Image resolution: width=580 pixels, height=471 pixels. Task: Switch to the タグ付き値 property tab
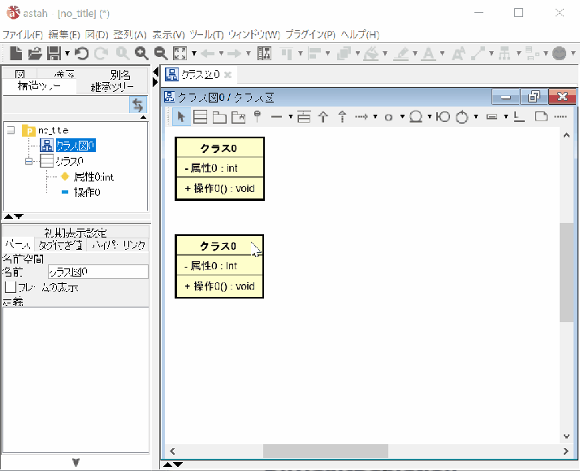(x=61, y=245)
